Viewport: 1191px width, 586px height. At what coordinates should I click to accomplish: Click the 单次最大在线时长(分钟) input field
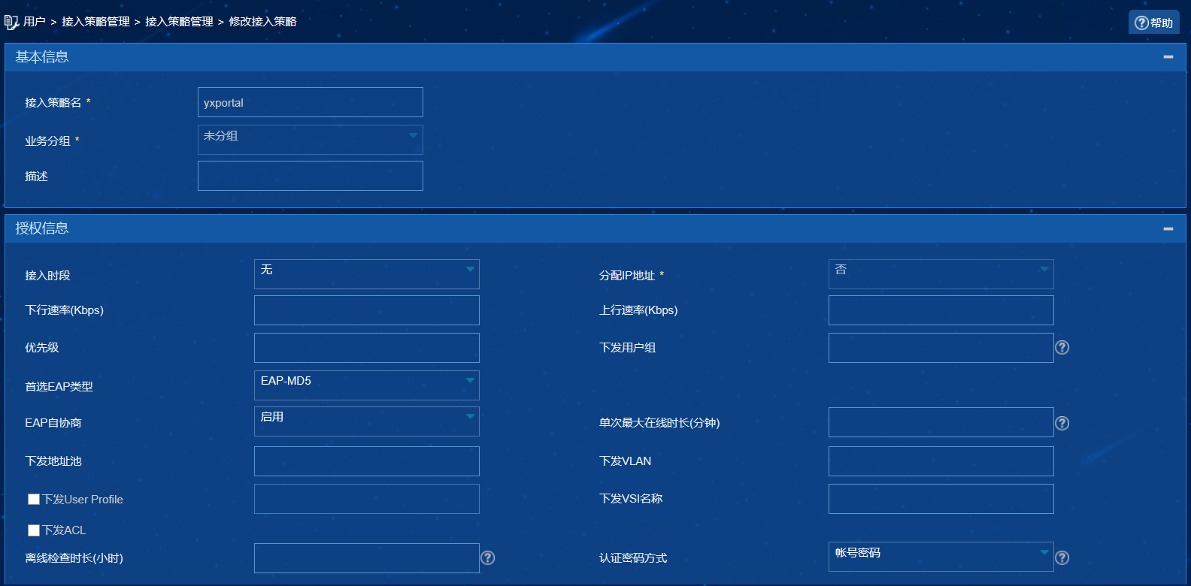(x=941, y=422)
